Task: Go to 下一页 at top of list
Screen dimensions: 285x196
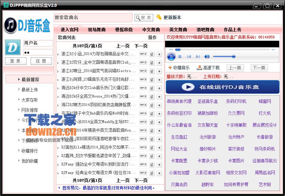Action: [x=141, y=46]
